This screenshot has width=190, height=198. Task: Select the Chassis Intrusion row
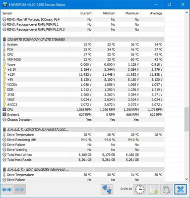pos(83,120)
